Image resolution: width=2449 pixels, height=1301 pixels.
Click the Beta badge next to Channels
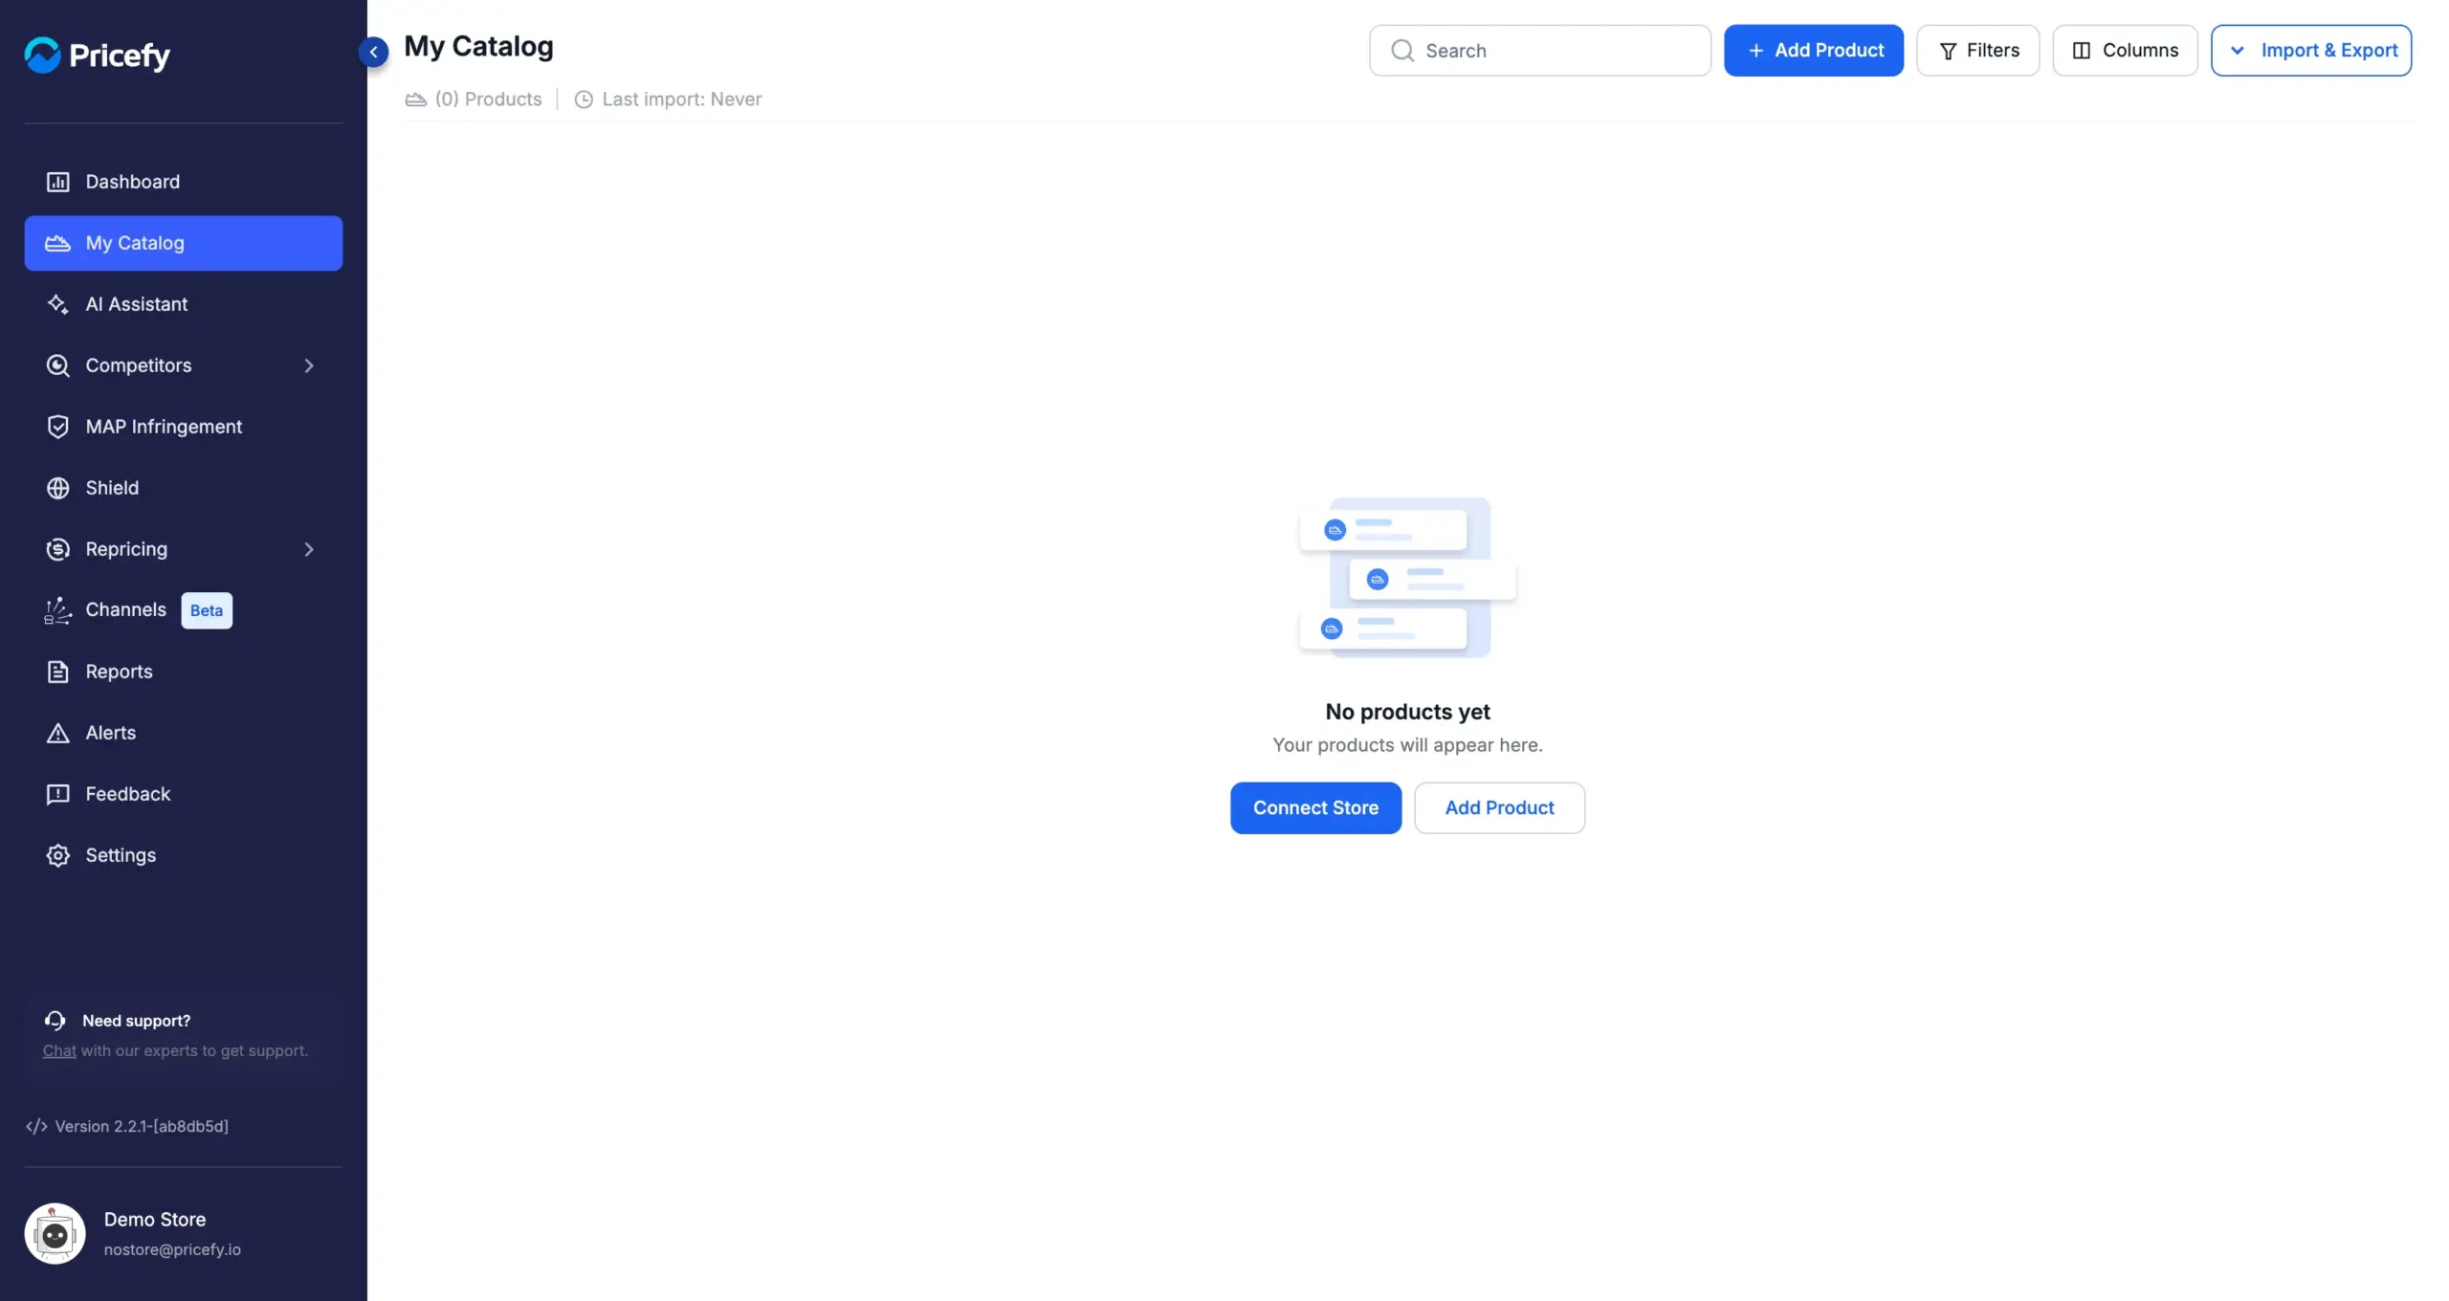207,610
